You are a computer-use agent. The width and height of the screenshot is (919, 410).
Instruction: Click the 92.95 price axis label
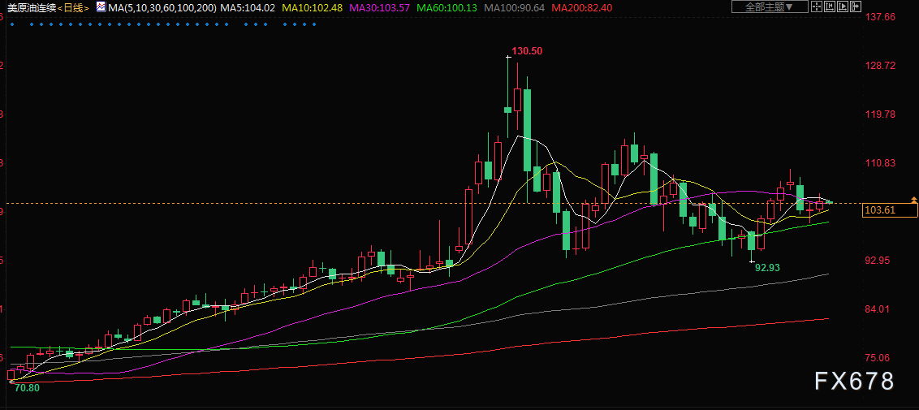click(x=878, y=260)
